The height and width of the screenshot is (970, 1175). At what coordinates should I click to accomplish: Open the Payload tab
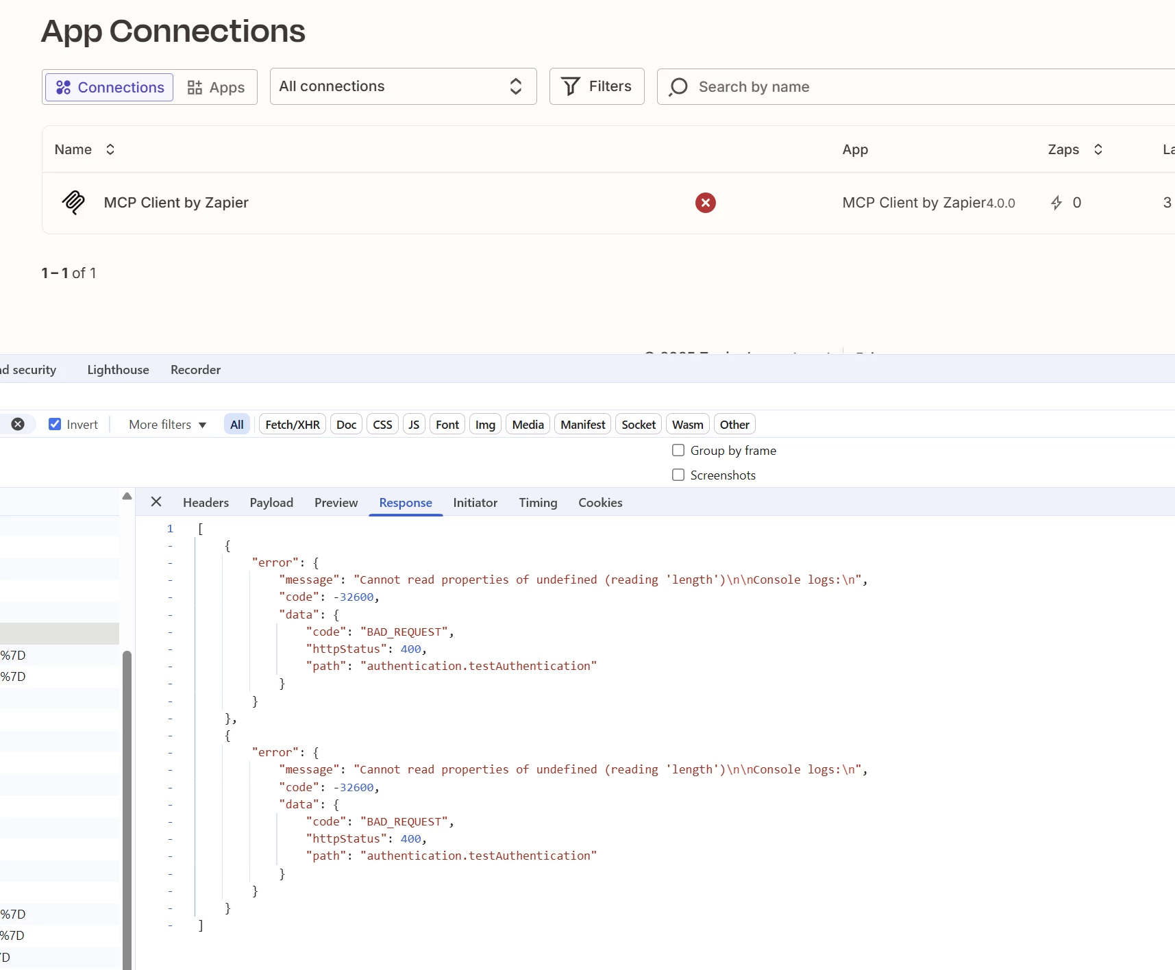click(x=271, y=503)
